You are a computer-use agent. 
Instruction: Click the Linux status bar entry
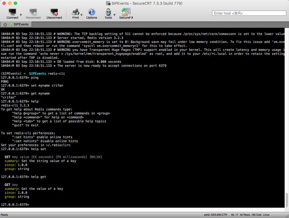tap(266, 215)
